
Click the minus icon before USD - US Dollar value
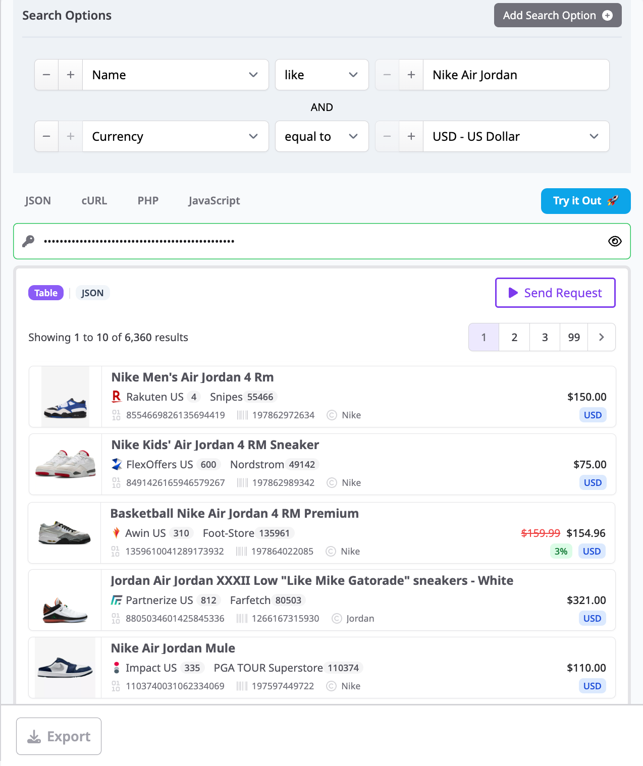[x=387, y=136]
